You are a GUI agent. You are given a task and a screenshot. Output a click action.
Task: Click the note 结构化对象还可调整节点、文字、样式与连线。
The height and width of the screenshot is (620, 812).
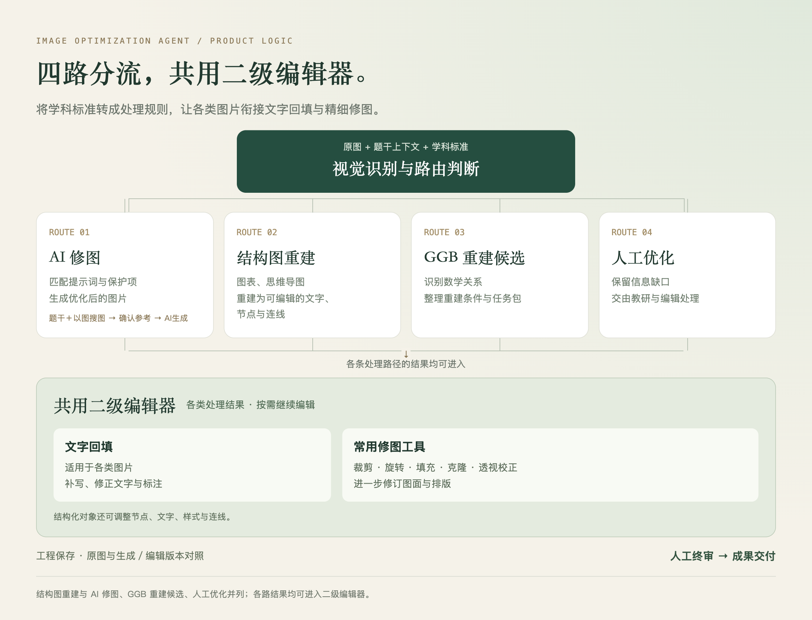[142, 517]
